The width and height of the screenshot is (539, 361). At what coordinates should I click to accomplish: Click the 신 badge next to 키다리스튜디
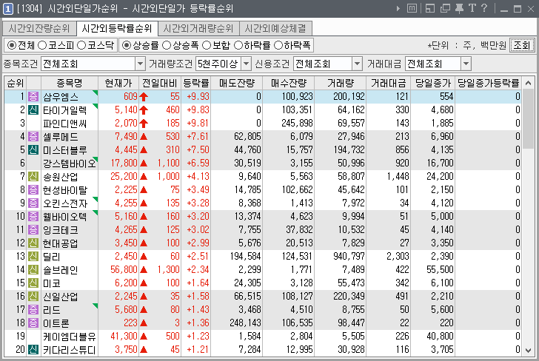(x=33, y=350)
